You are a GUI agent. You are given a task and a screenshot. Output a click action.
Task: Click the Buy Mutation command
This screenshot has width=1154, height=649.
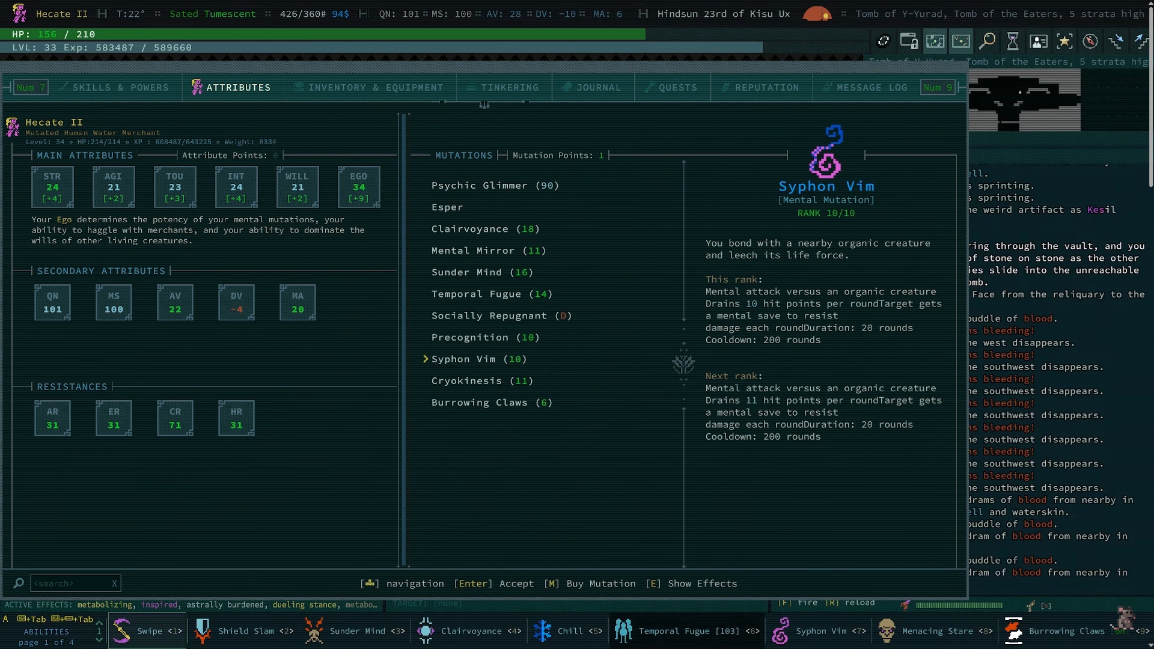tap(590, 583)
